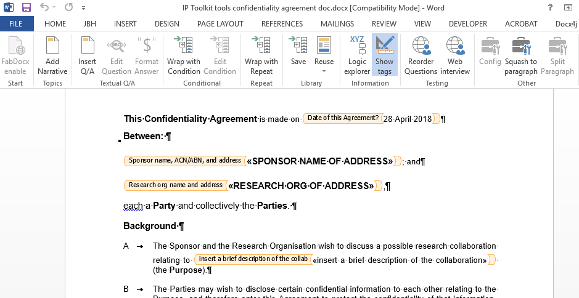
Task: Switch to the VIEW tab
Action: (422, 24)
